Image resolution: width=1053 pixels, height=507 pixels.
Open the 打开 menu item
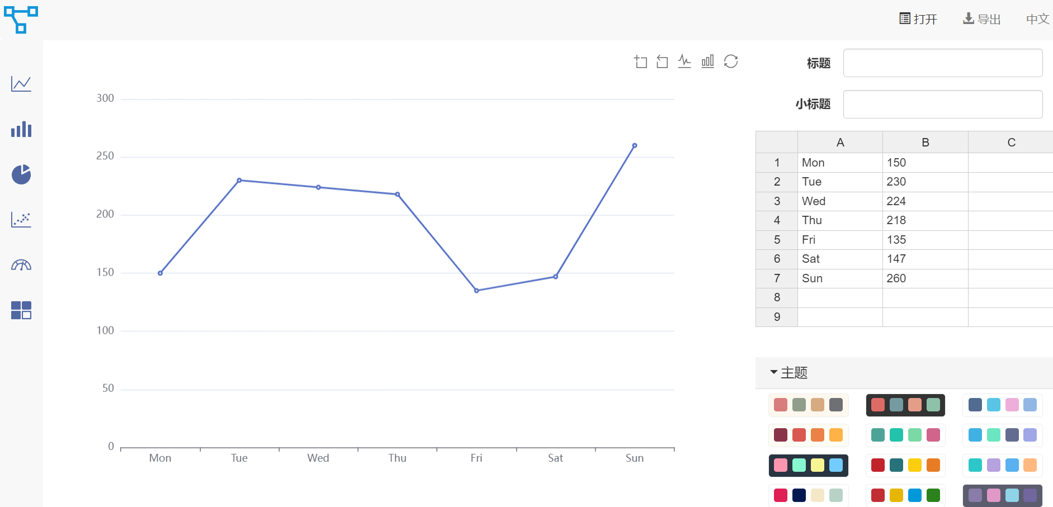point(918,19)
